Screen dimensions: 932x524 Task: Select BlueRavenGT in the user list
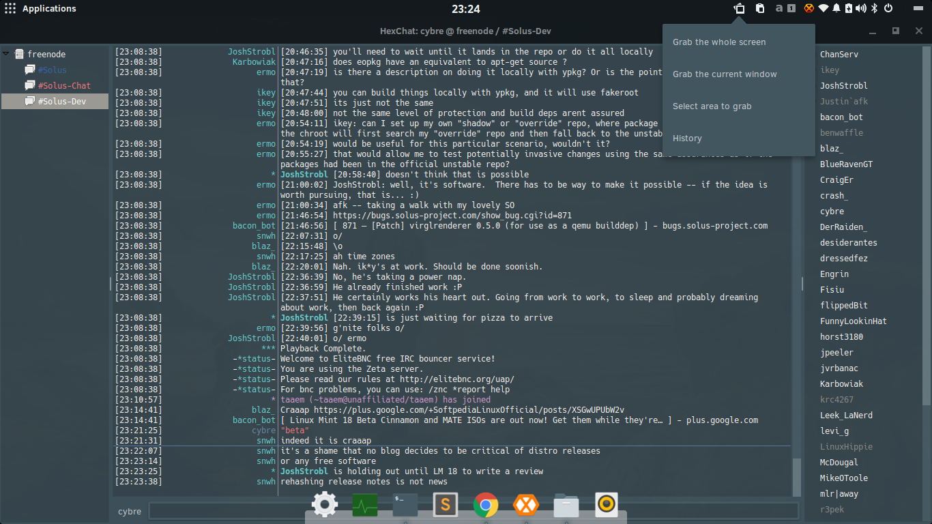(x=847, y=164)
